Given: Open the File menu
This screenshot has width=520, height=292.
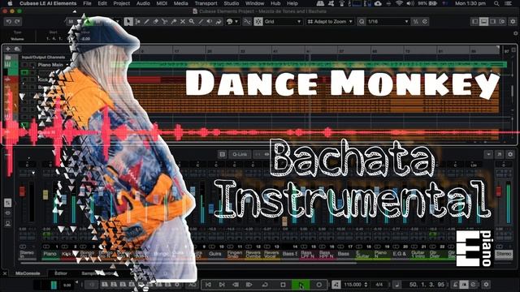Looking at the screenshot, I should (x=87, y=3).
